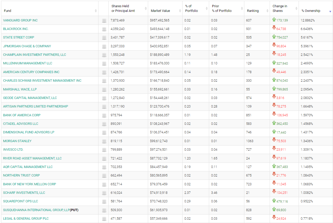Screen dimensions: 333x223
Task: Open grid icon in AQR Capital row
Action: tap(104, 167)
